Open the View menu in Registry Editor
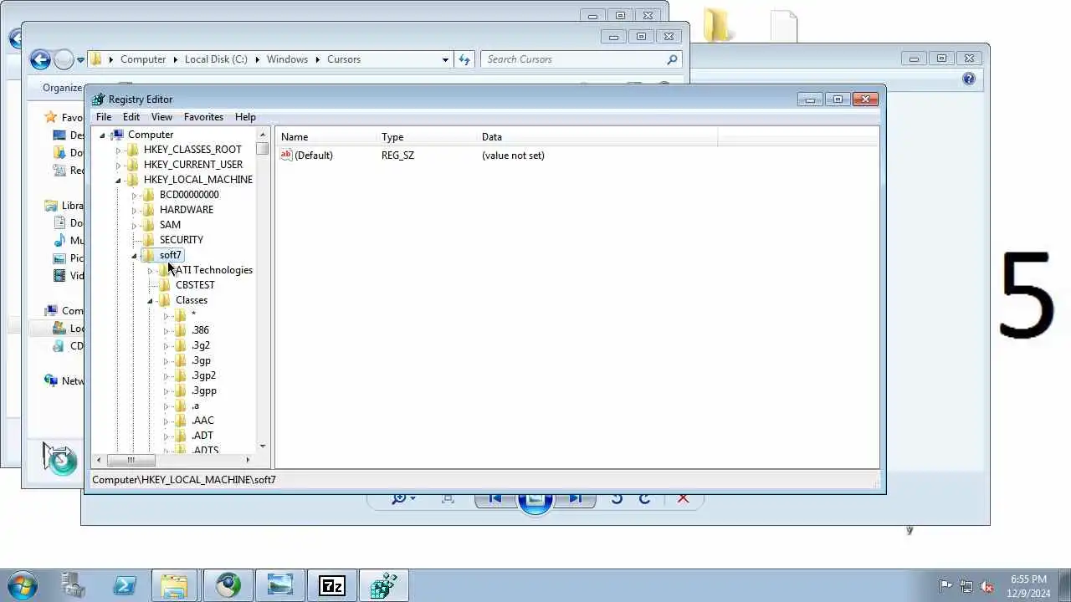This screenshot has height=602, width=1071. (x=161, y=117)
